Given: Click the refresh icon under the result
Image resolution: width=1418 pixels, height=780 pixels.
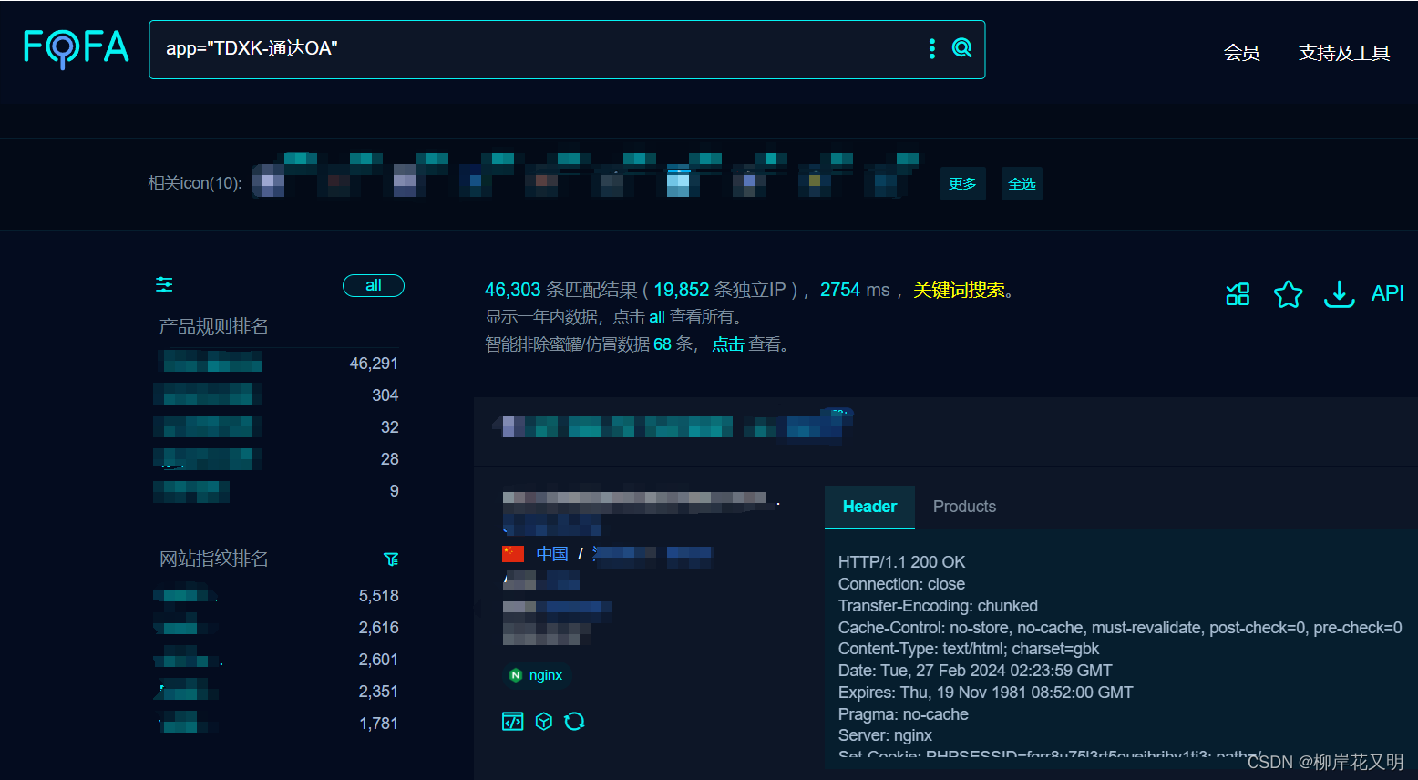Looking at the screenshot, I should pos(574,722).
